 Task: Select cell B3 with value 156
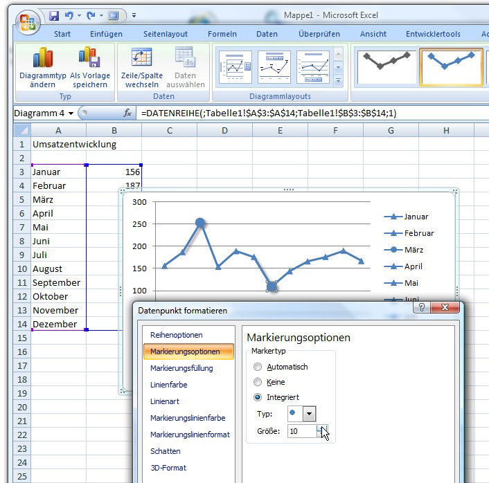click(114, 172)
